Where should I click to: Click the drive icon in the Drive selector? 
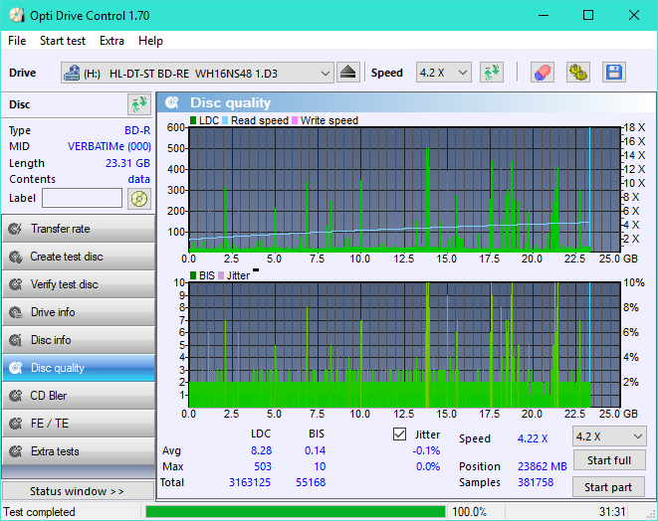coord(72,73)
